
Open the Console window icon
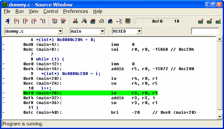coord(128,21)
